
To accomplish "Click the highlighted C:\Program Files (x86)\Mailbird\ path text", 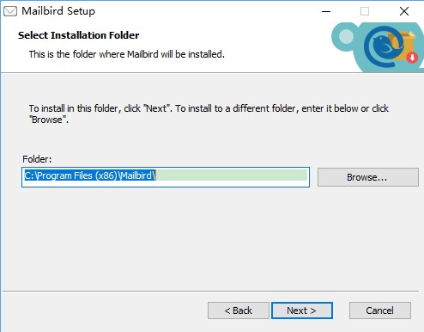I will (90, 175).
